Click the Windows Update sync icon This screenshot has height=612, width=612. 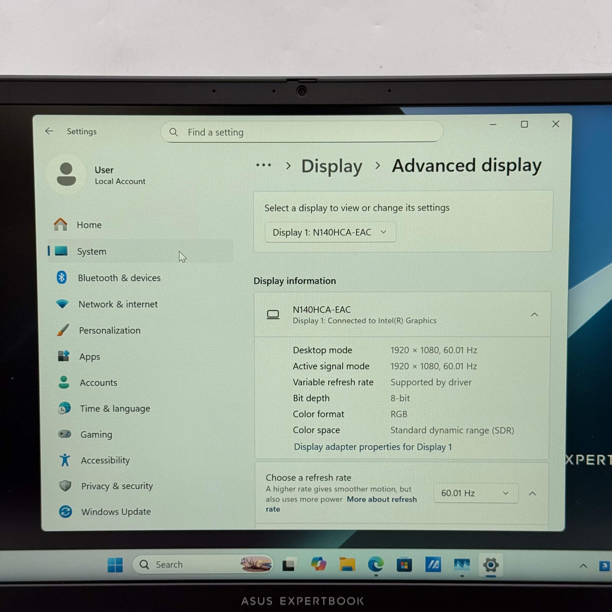[x=65, y=511]
